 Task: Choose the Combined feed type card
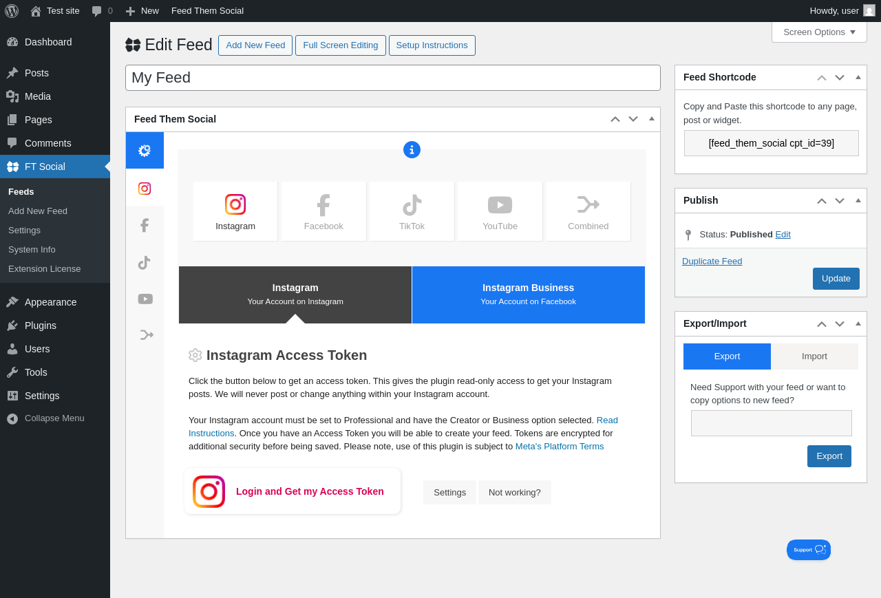pos(588,211)
